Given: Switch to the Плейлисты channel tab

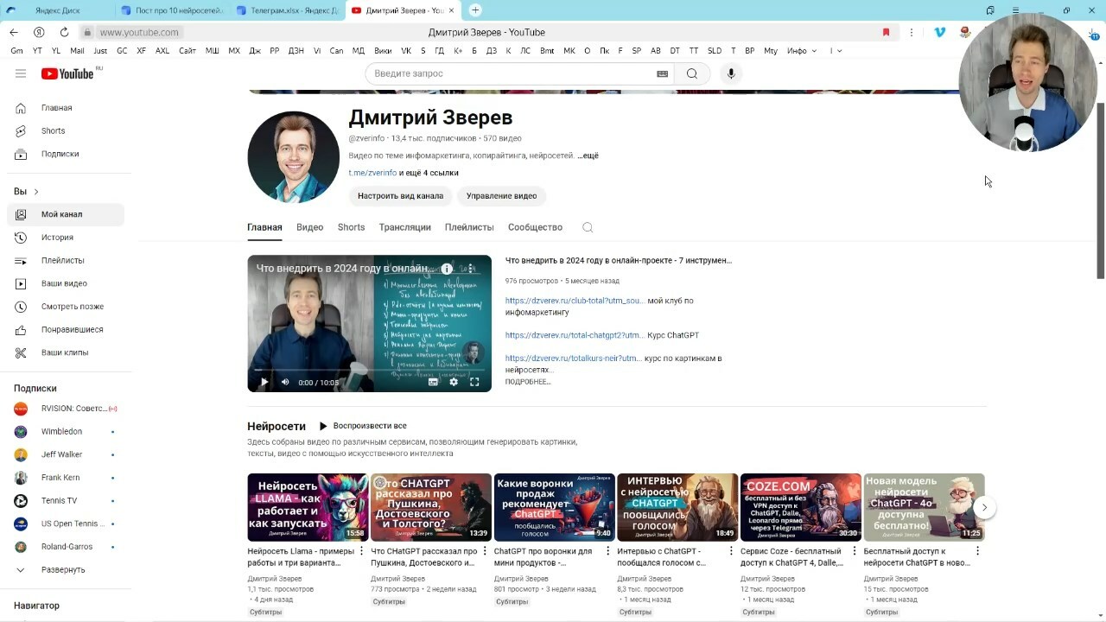Looking at the screenshot, I should coord(469,227).
